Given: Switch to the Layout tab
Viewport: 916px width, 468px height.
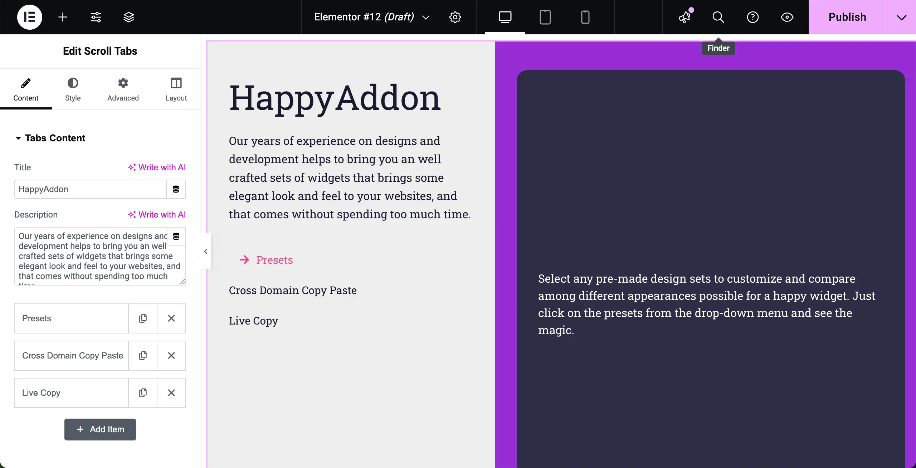Looking at the screenshot, I should click(176, 90).
